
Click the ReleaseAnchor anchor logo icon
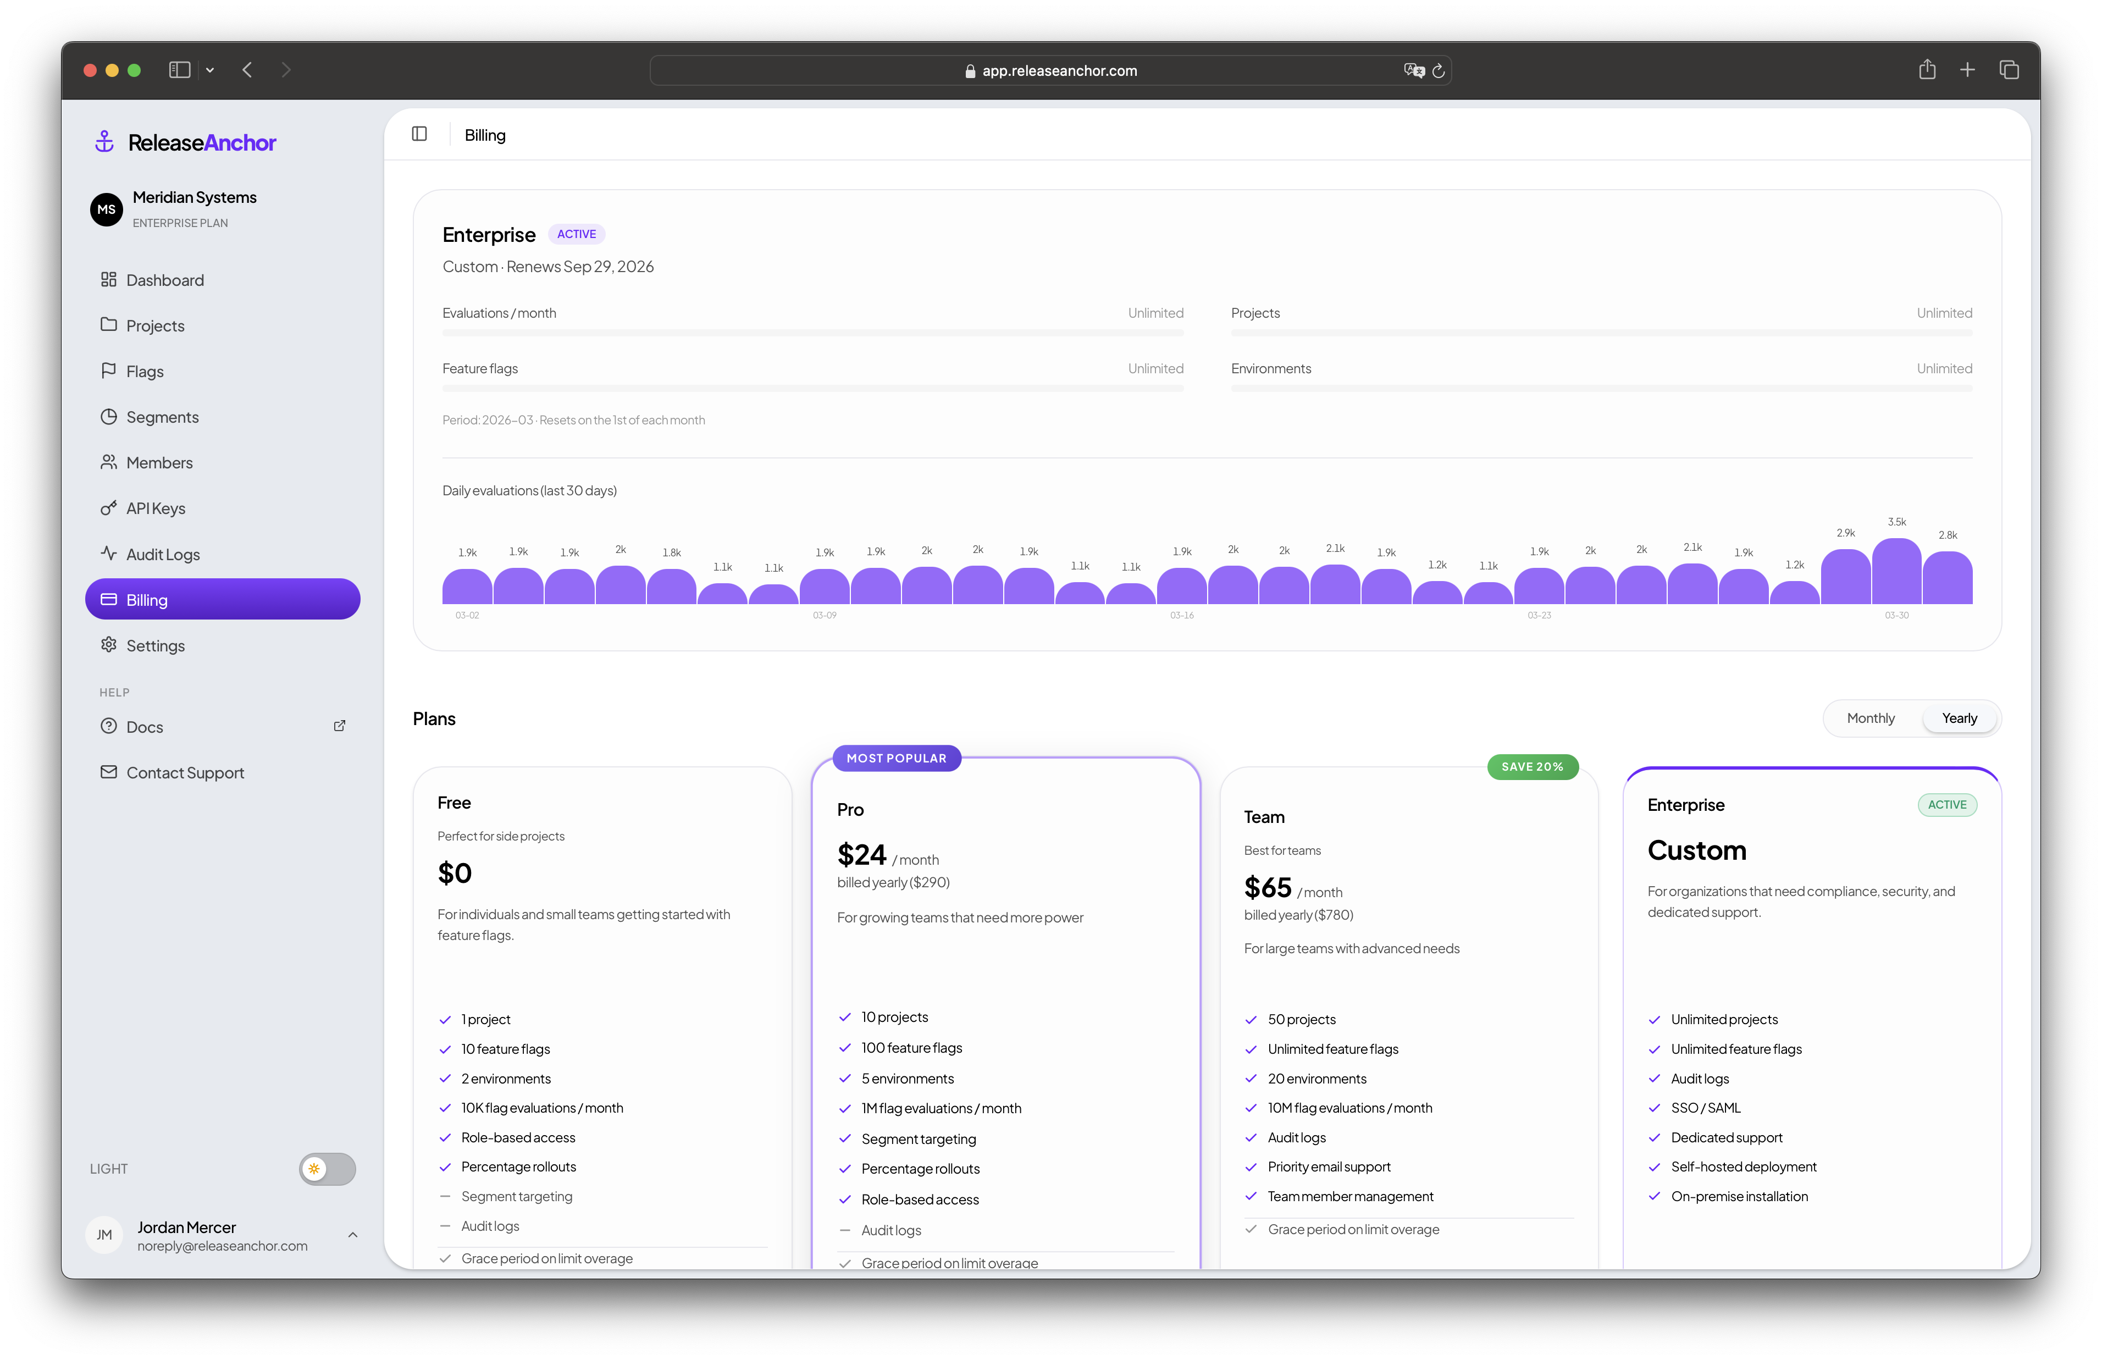pyautogui.click(x=104, y=142)
